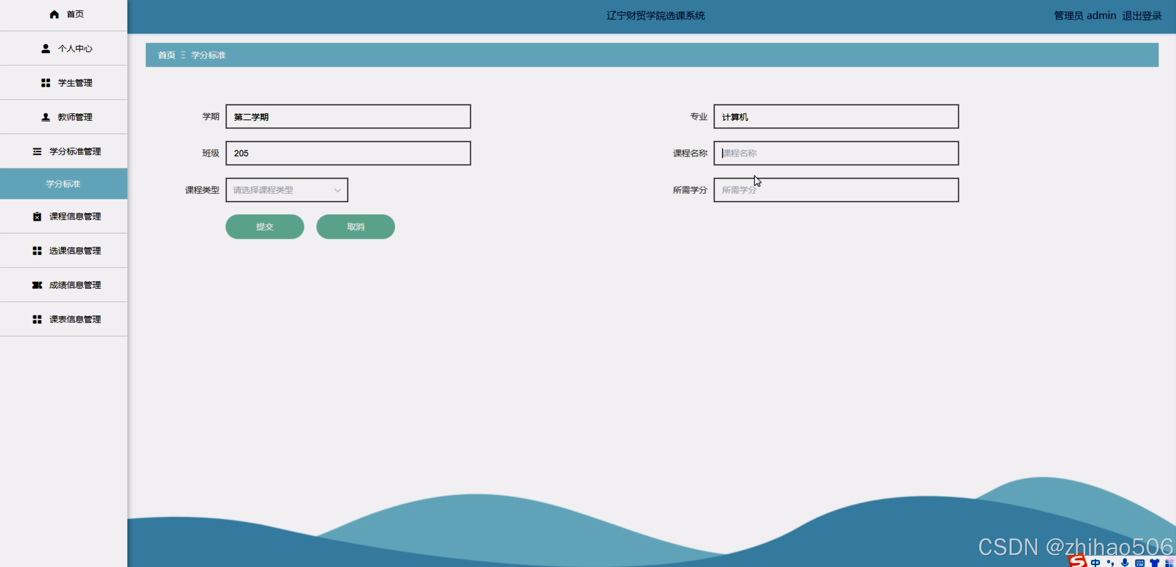Click the person icon beside 个人中心
1176x567 pixels.
coord(46,49)
